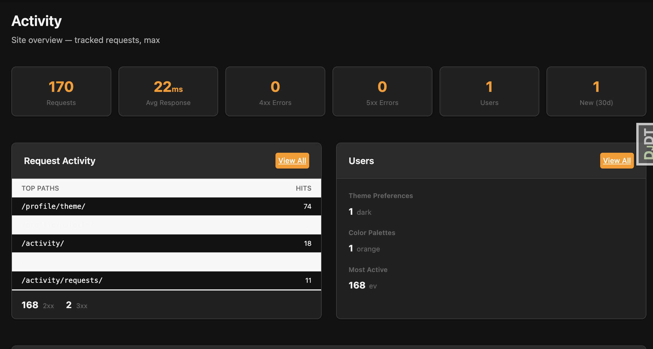Click the TOP PATHS column header
The height and width of the screenshot is (349, 653).
click(40, 188)
